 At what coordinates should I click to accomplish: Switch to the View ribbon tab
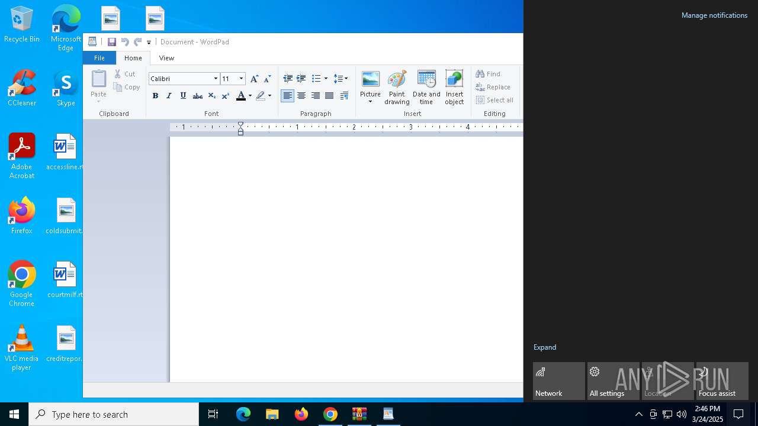166,58
